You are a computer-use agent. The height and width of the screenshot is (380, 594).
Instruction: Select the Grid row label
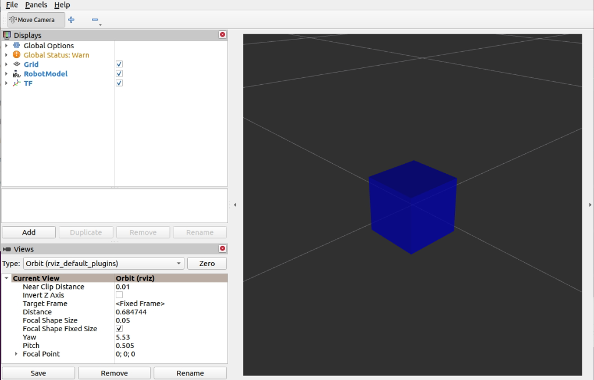[31, 64]
